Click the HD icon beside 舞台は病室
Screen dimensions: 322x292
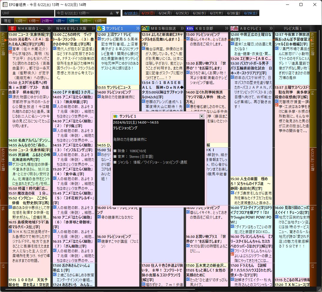143,48
